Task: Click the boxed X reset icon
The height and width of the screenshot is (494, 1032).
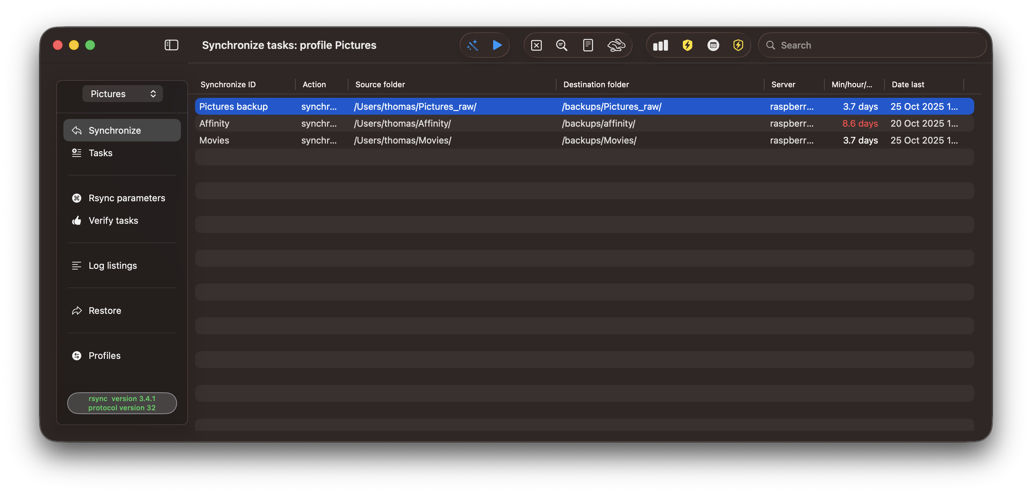Action: pyautogui.click(x=536, y=45)
